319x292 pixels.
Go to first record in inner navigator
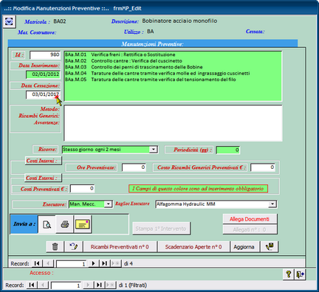pos(37,263)
